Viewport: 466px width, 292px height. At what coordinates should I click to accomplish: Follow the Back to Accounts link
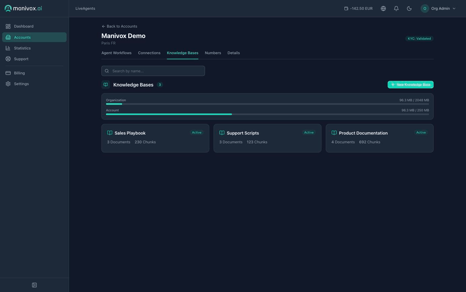point(120,26)
